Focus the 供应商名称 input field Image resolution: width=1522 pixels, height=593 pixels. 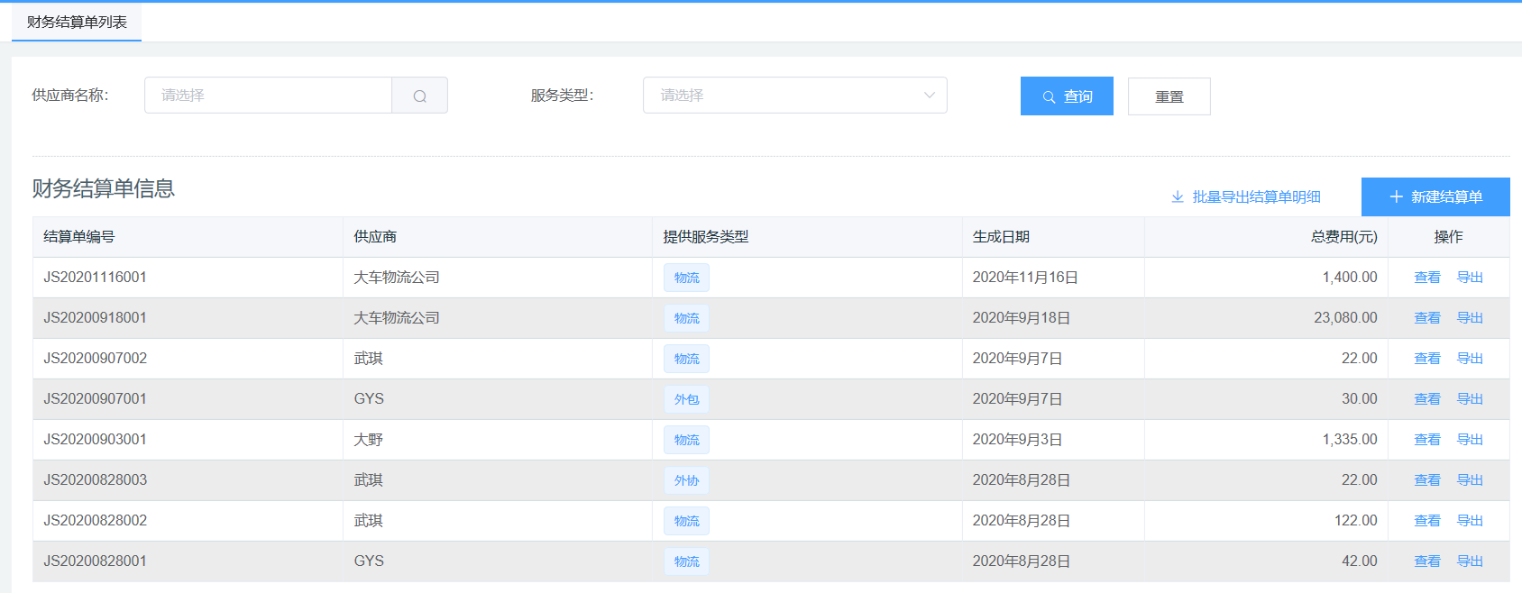(x=268, y=96)
